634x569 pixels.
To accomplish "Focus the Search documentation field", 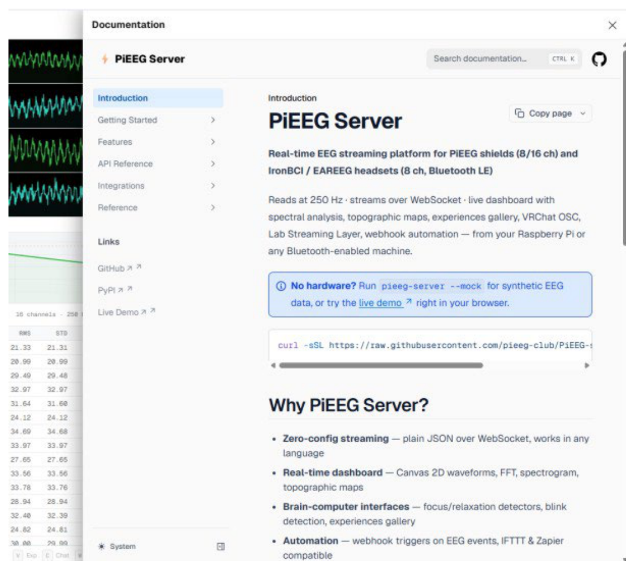I will click(x=504, y=59).
